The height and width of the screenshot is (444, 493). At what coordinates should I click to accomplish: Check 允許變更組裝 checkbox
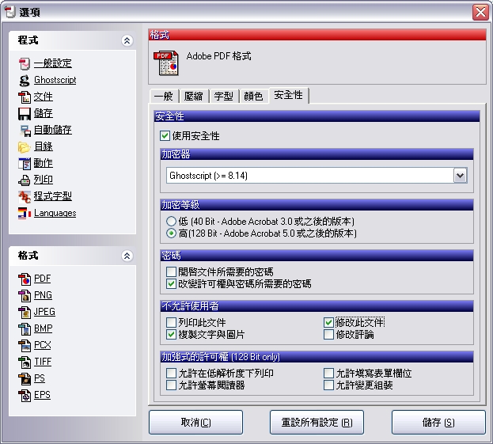click(328, 385)
